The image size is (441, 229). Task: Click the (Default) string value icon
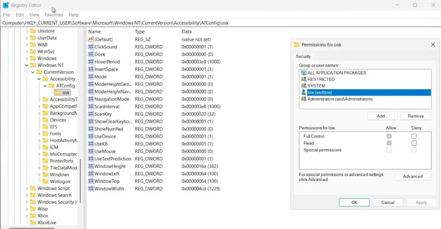91,39
